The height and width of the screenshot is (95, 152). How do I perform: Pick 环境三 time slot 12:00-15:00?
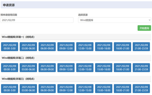tap(85, 89)
